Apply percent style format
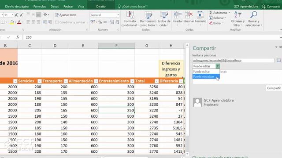 click(100, 22)
